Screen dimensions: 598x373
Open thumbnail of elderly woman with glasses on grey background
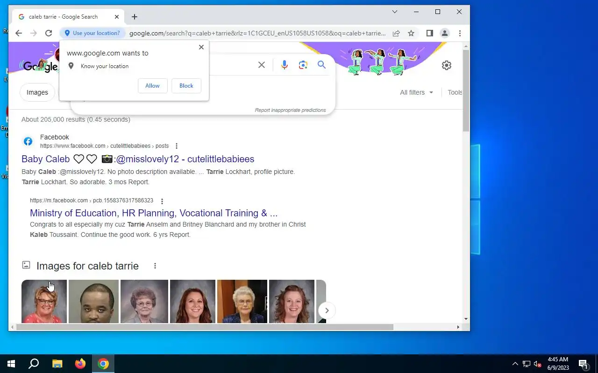point(144,301)
